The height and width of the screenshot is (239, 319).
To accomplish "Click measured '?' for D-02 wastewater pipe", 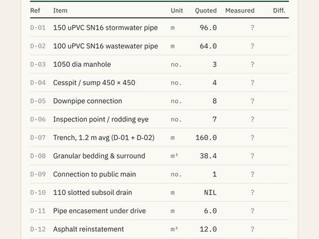I will [252, 46].
